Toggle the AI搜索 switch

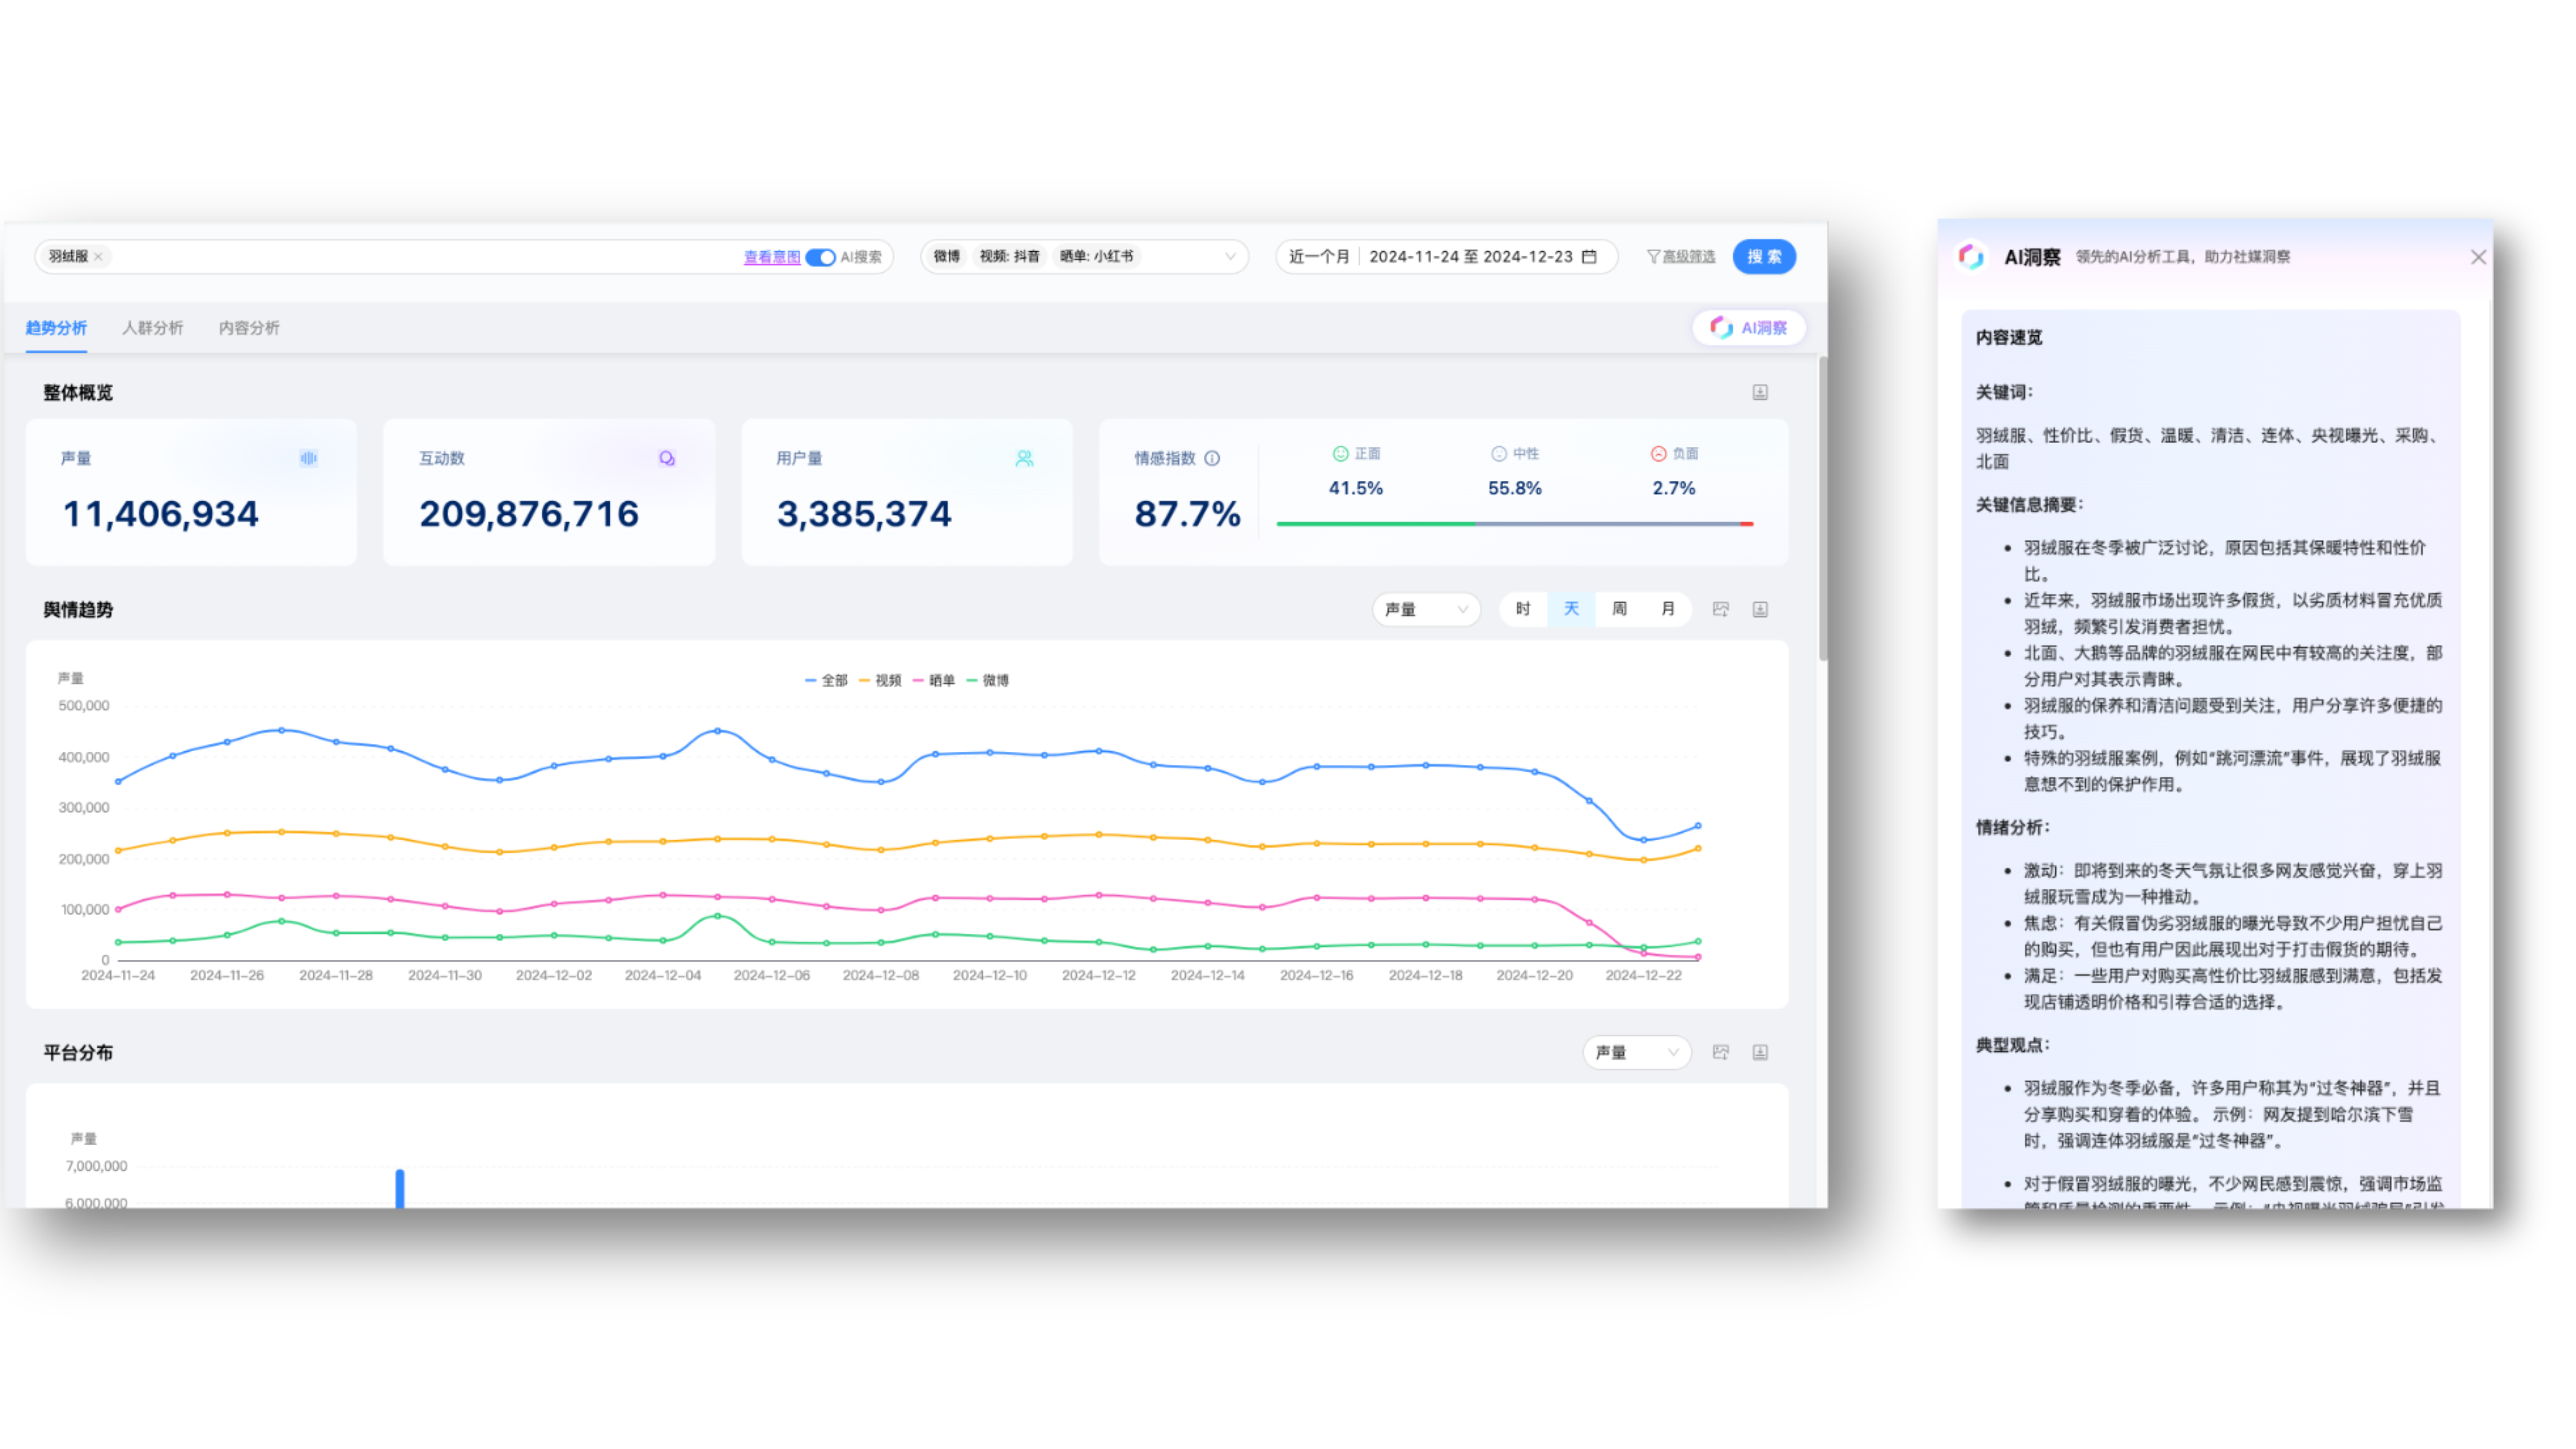pos(820,257)
